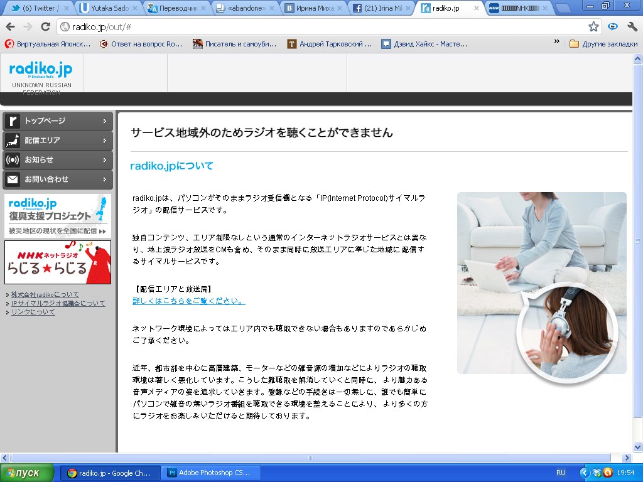This screenshot has height=482, width=643.
Task: Click the radiko.jpについて heading
Action: [x=171, y=166]
